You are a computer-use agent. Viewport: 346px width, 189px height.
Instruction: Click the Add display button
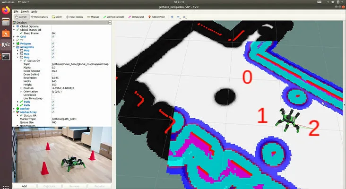click(24, 186)
